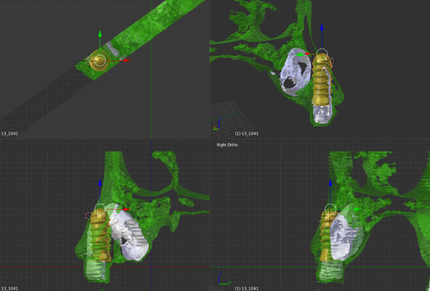Click the blue Z-axis arrow in Right Ortho viewport

point(331,181)
